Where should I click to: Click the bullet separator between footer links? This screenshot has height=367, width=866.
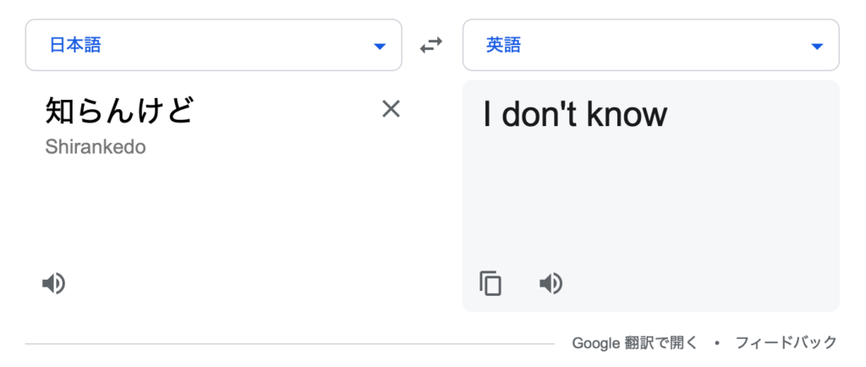(x=717, y=343)
